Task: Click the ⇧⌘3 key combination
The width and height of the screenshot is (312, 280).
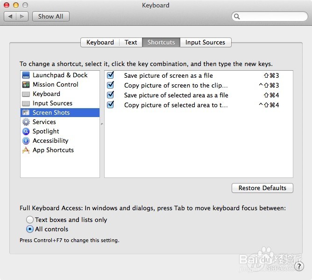Action: (x=271, y=75)
